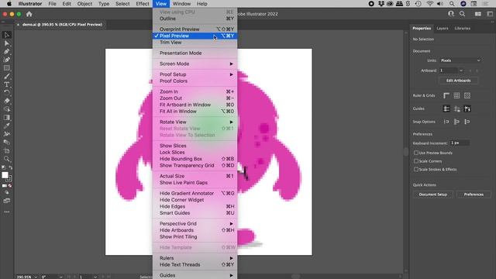This screenshot has width=496, height=279.
Task: Toggle the Smart Guides icon in Properties
Action: point(467,108)
